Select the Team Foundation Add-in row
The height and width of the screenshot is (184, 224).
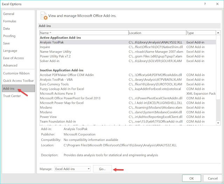tap(128, 122)
